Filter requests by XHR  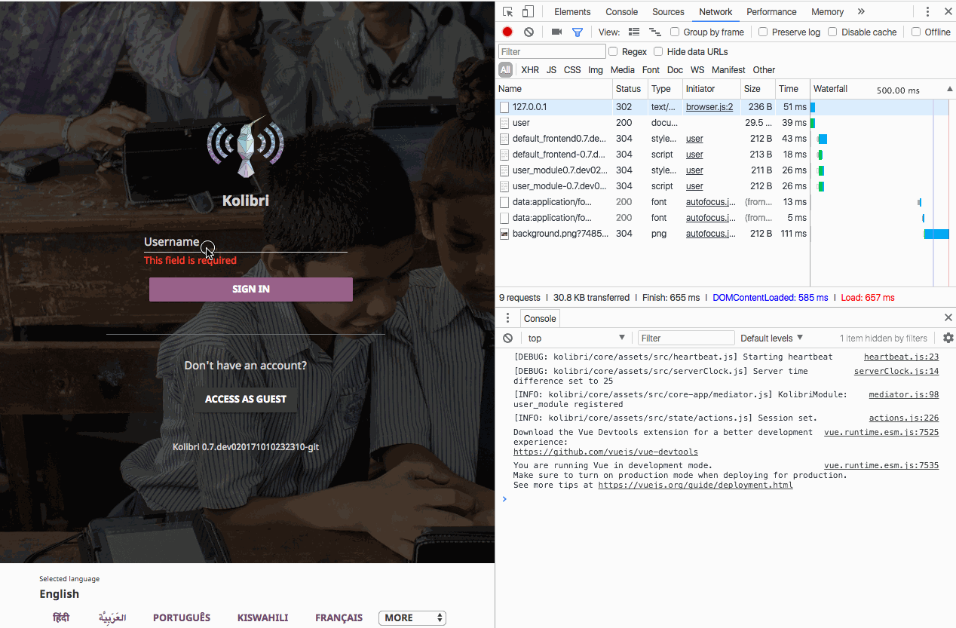click(530, 69)
